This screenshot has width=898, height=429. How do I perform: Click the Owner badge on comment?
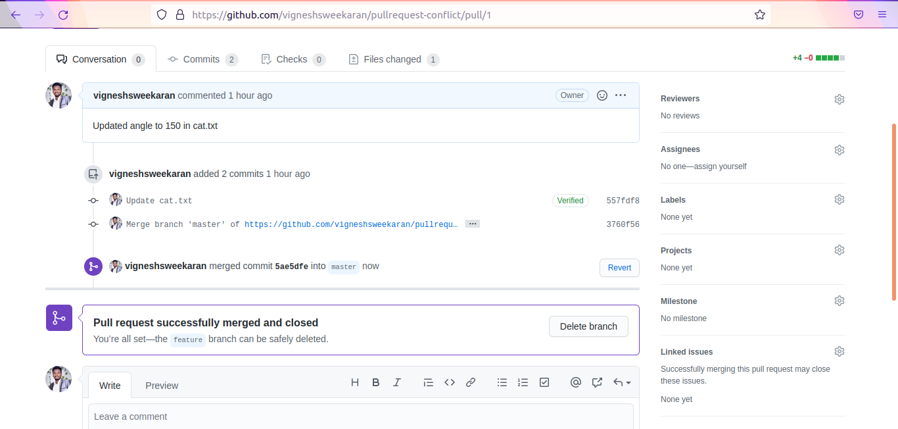pyautogui.click(x=572, y=95)
